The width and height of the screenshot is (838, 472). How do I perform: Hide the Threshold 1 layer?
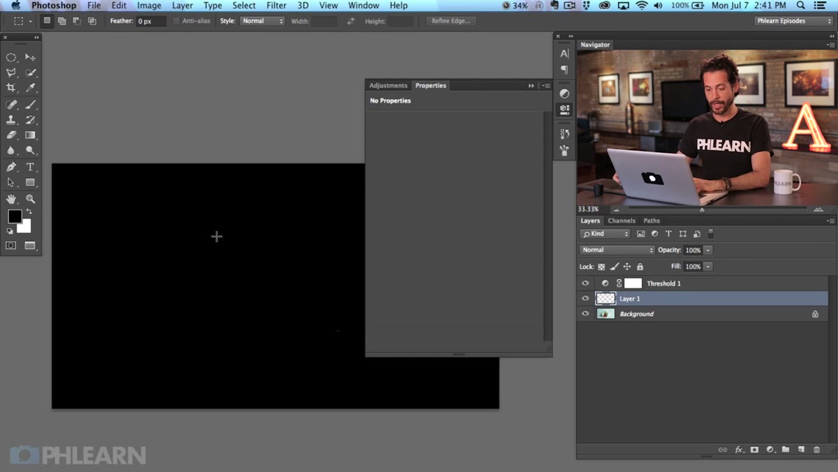click(x=585, y=283)
